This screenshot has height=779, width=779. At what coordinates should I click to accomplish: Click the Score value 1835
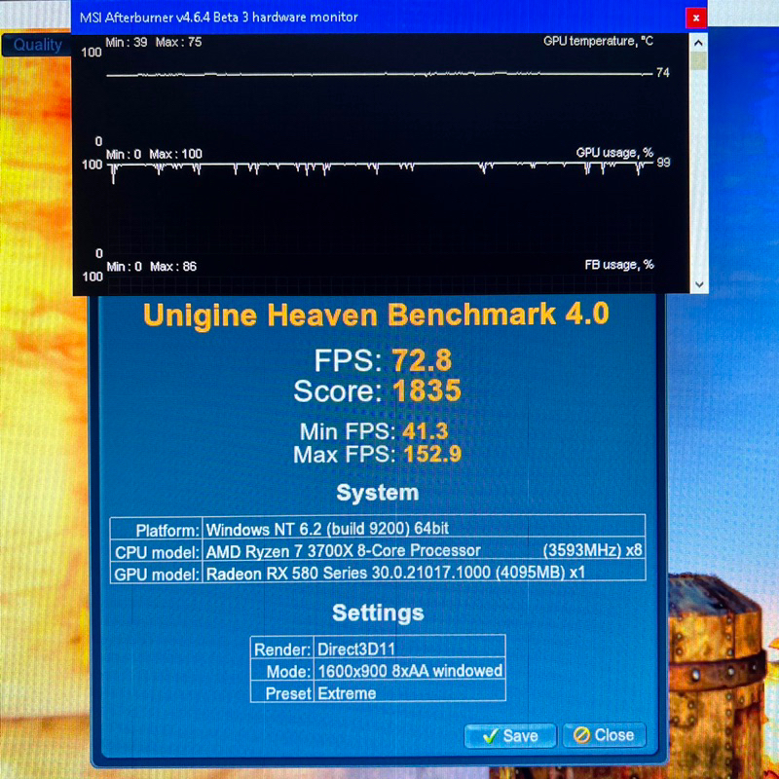(x=427, y=391)
